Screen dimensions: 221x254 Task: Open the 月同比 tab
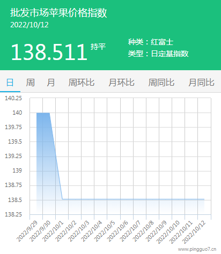pyautogui.click(x=201, y=83)
